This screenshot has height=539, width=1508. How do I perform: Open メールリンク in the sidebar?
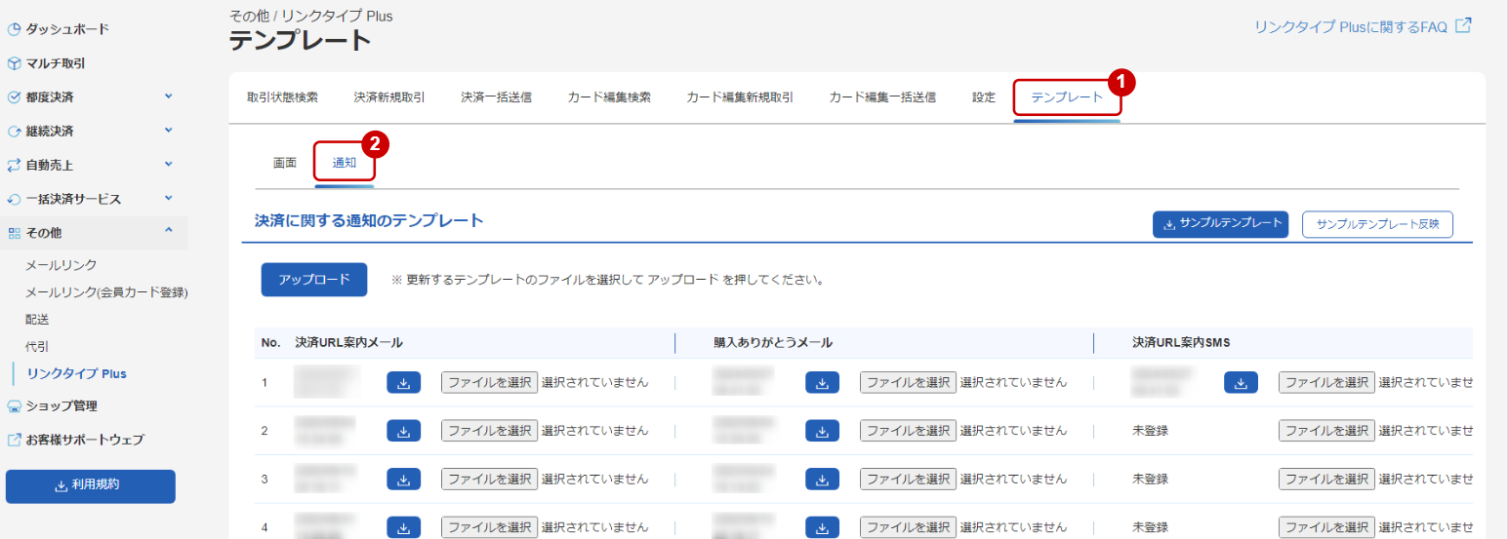[x=61, y=265]
